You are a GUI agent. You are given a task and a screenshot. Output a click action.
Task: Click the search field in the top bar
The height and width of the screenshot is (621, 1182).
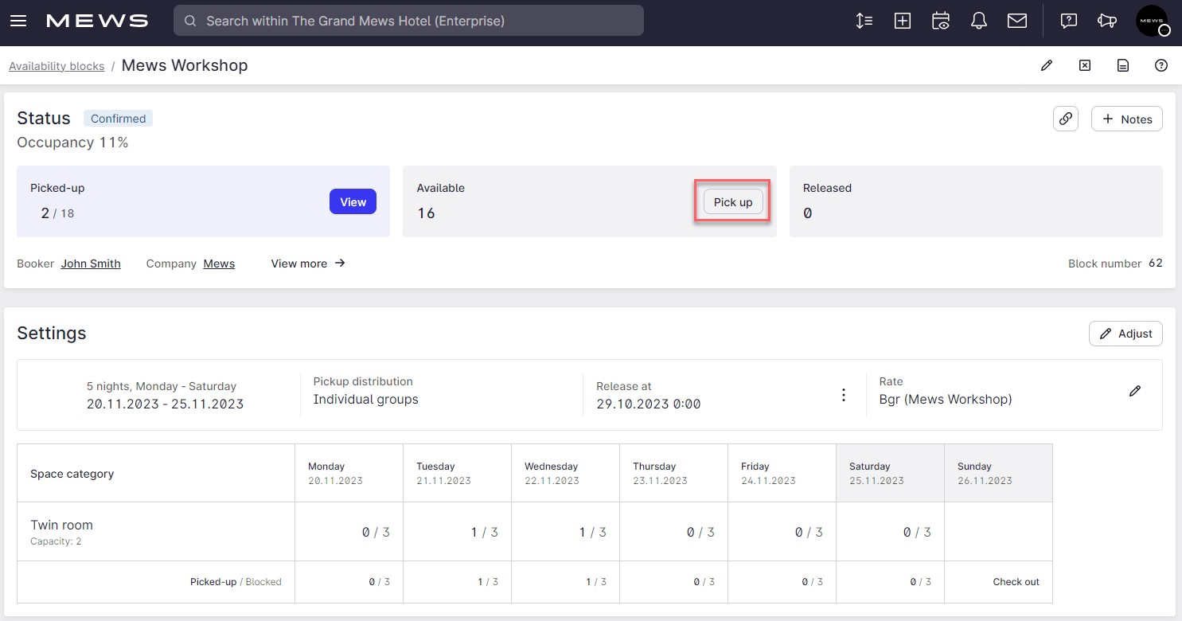coord(408,21)
